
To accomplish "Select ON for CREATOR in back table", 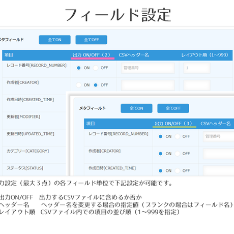I will pos(78,85).
